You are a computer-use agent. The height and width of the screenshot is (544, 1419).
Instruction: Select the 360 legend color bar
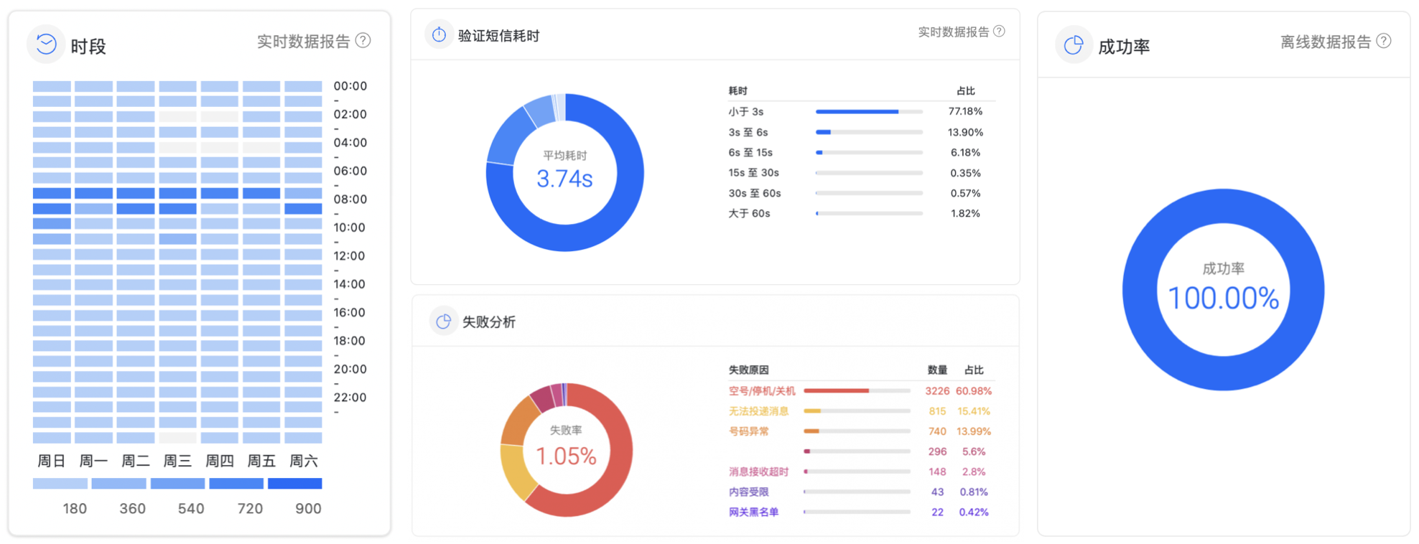118,484
